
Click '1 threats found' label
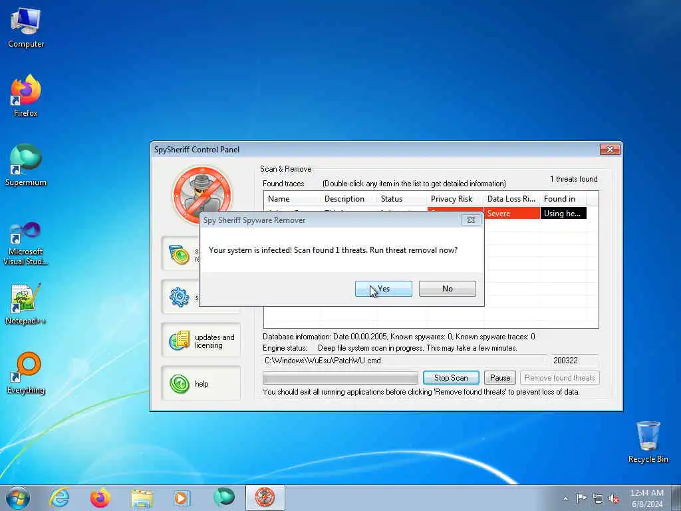pyautogui.click(x=573, y=179)
